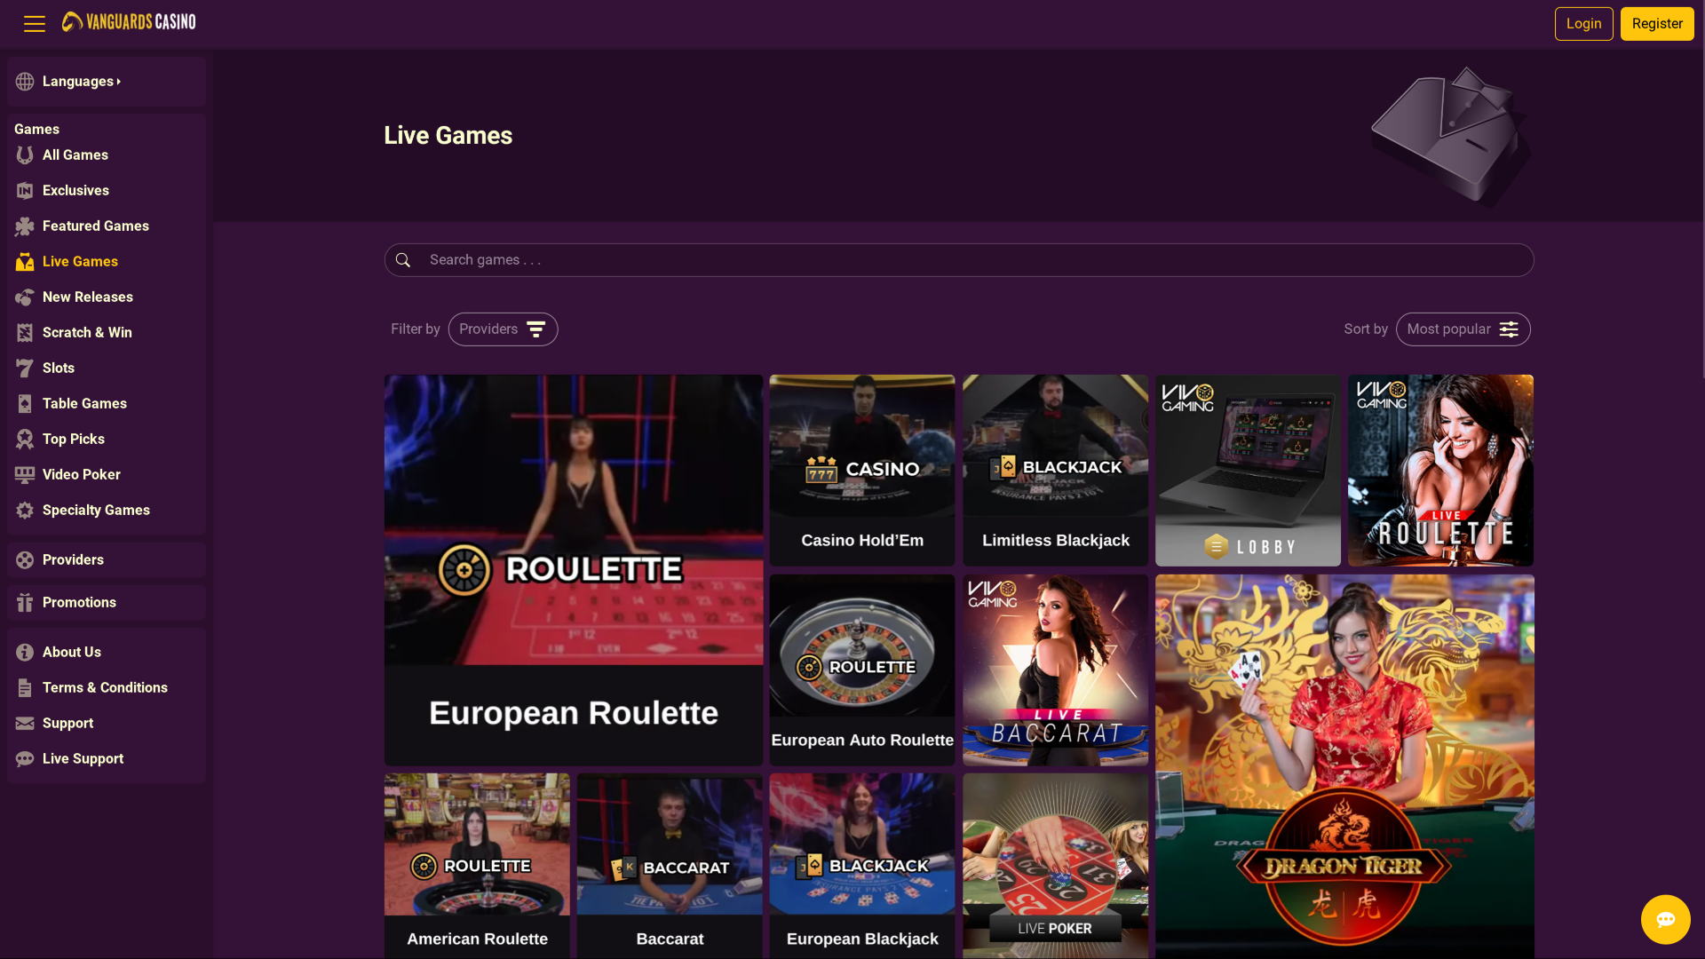
Task: Click the search magnifier icon
Action: coord(404,259)
